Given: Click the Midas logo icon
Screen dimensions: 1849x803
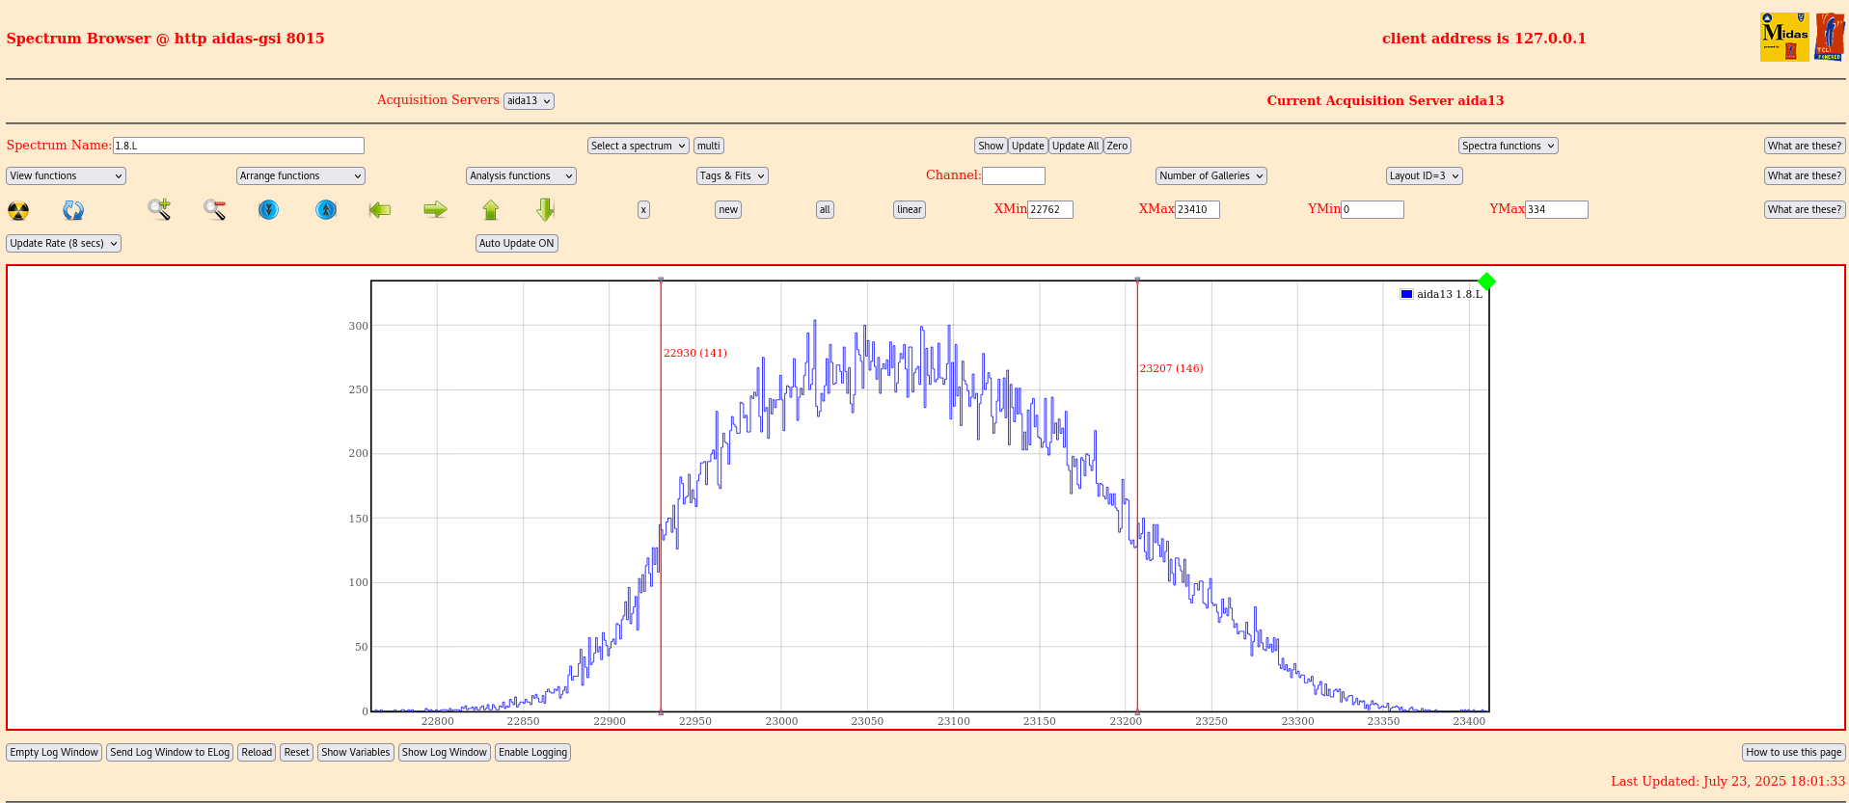Looking at the screenshot, I should [x=1783, y=38].
